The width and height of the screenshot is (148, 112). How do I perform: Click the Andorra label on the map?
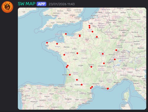coord(83,93)
